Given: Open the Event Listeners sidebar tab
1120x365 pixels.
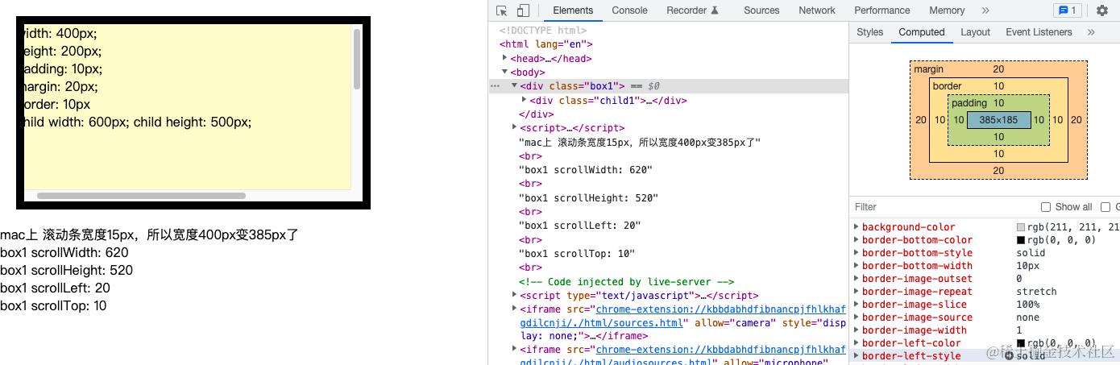Looking at the screenshot, I should click(1039, 32).
